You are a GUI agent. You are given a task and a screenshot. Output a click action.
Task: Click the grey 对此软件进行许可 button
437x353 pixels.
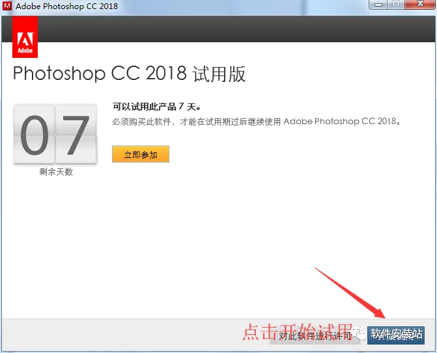(315, 335)
